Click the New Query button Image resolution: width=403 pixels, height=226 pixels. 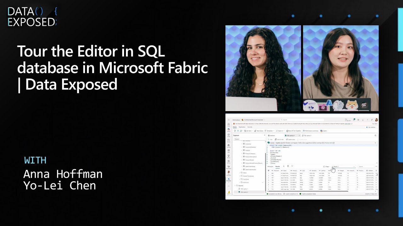(x=259, y=131)
